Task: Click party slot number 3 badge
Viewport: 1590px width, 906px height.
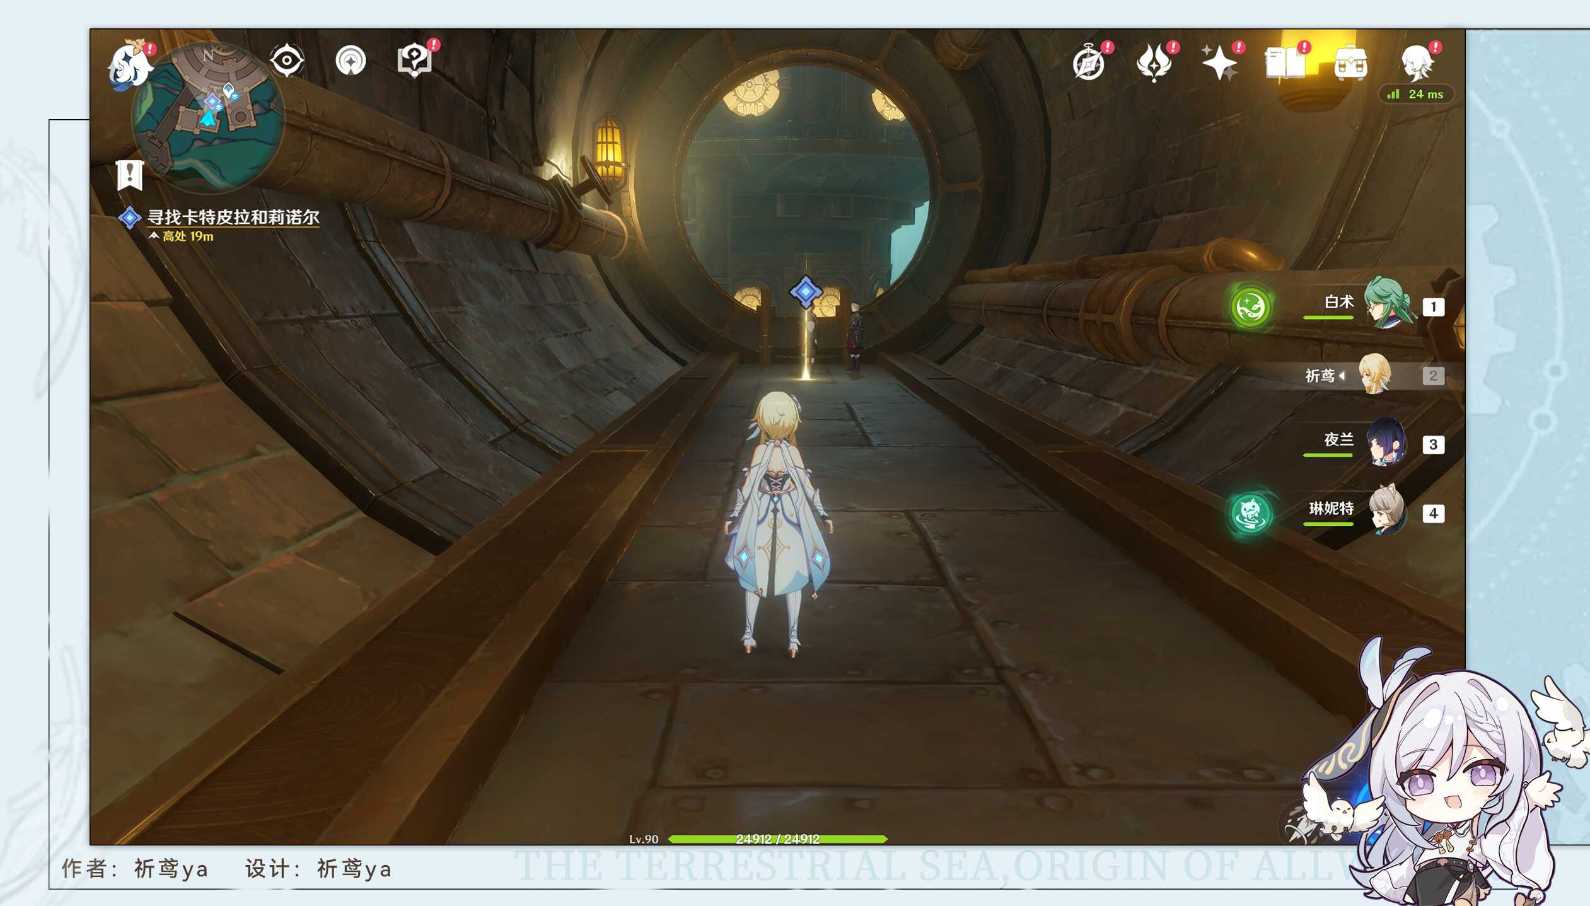Action: point(1433,444)
